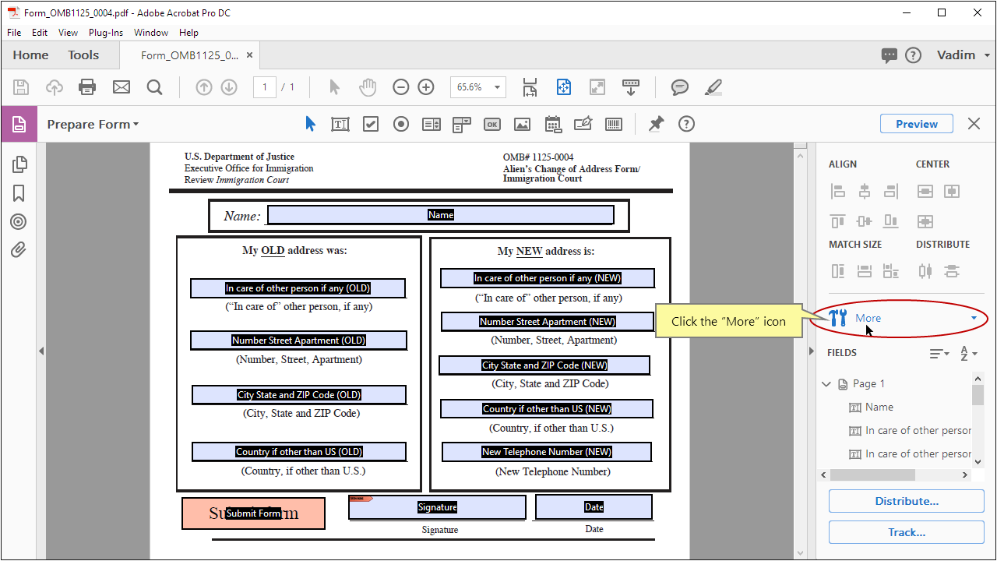Collapse the Page 1 fields tree
Viewport: 997px width, 561px height.
(x=827, y=383)
